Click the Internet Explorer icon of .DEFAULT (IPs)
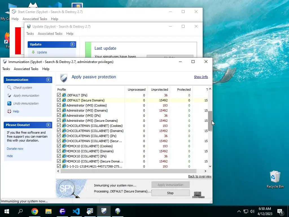 [x=64, y=95]
